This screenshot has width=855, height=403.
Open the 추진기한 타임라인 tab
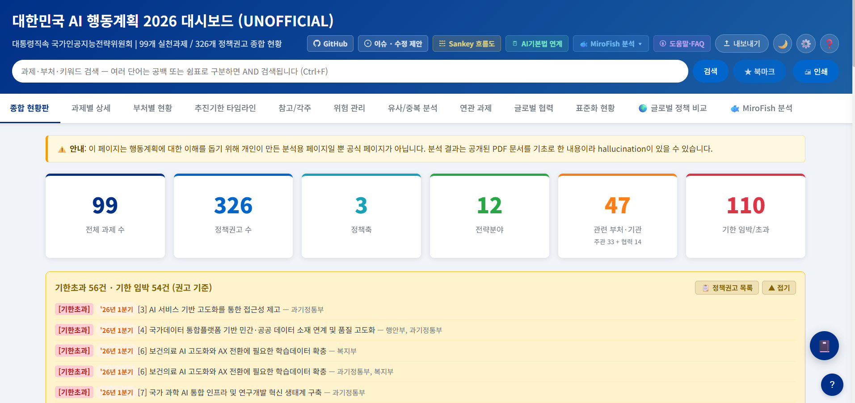[225, 108]
